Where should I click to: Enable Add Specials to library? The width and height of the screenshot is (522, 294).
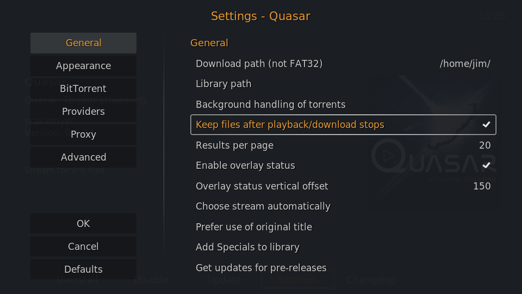click(x=343, y=247)
